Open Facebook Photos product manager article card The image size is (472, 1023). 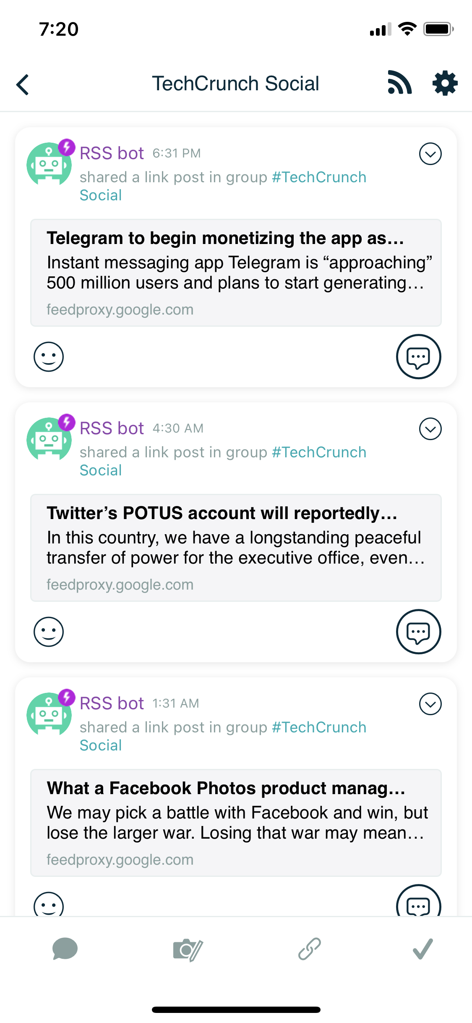coord(236,823)
